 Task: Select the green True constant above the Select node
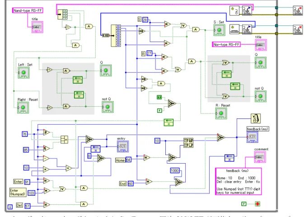tap(159, 97)
